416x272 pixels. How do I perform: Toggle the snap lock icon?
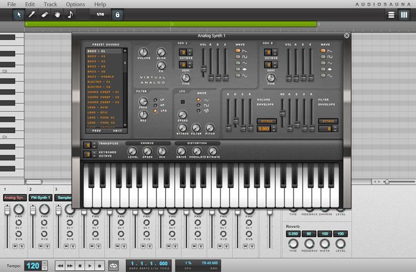coord(117,14)
